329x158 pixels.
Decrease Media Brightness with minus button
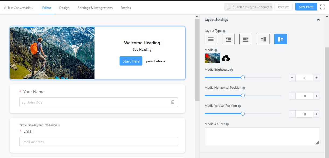[292, 78]
